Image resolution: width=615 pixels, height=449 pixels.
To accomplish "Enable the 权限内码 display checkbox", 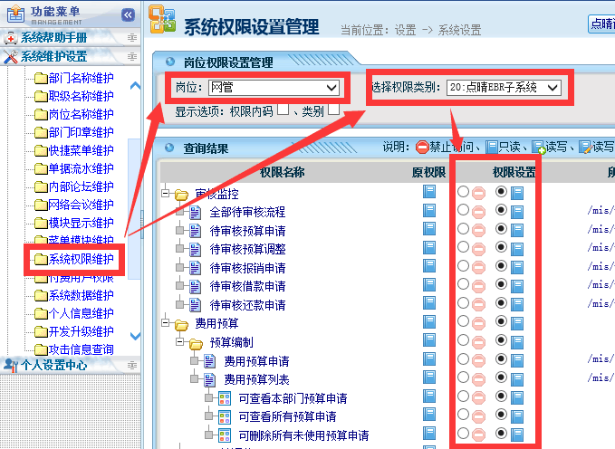I will point(283,110).
